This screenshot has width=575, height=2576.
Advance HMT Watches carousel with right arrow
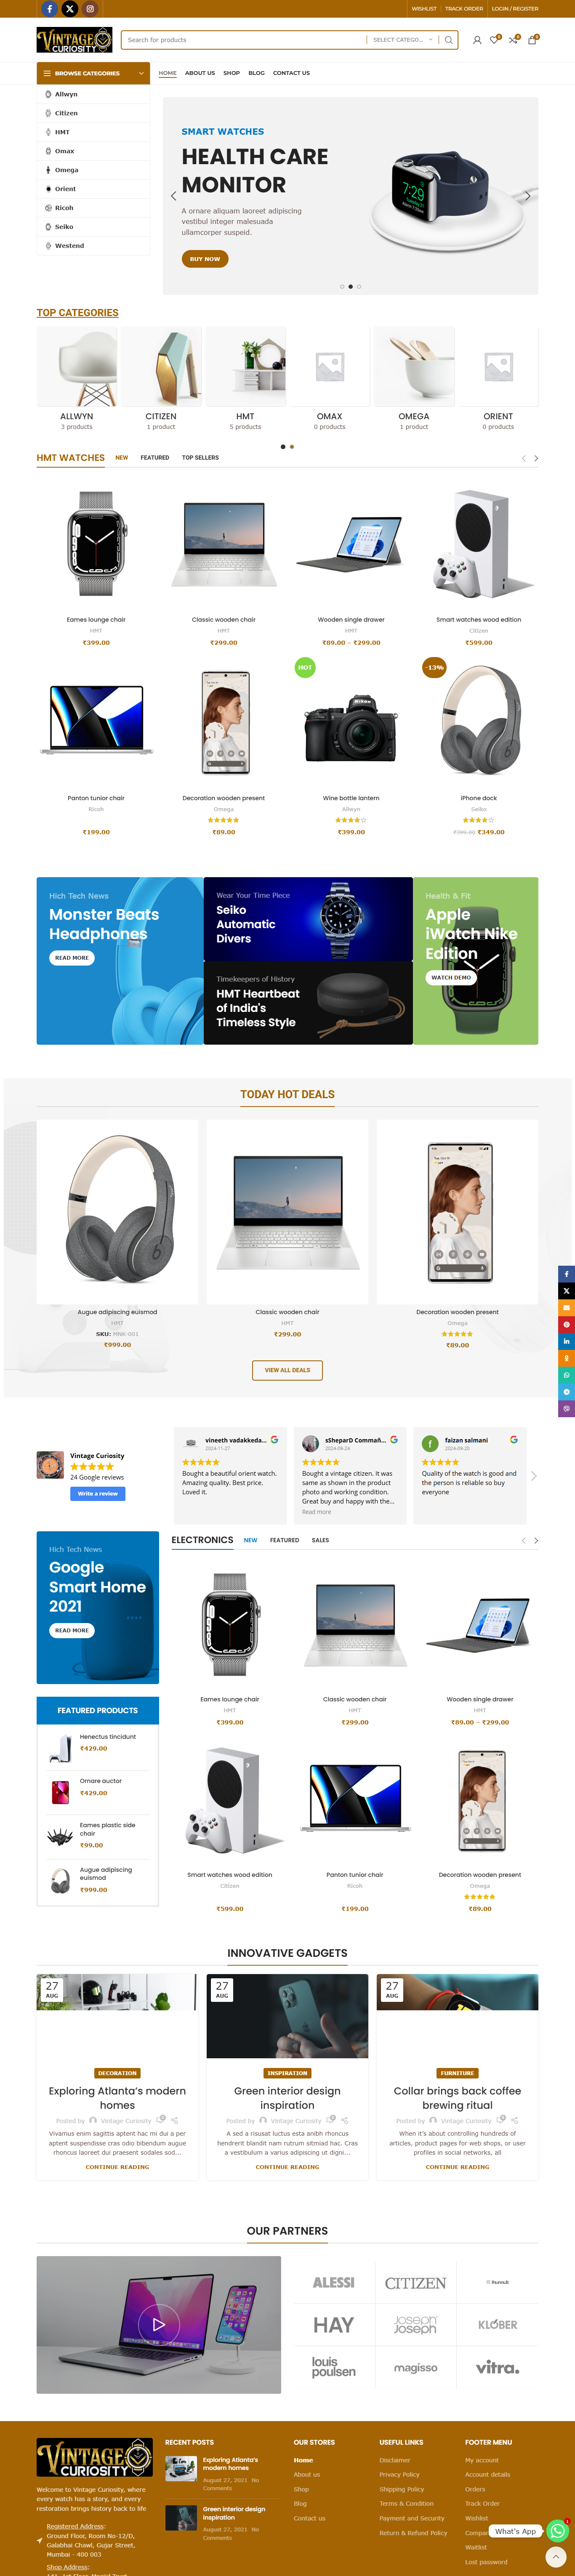[536, 458]
